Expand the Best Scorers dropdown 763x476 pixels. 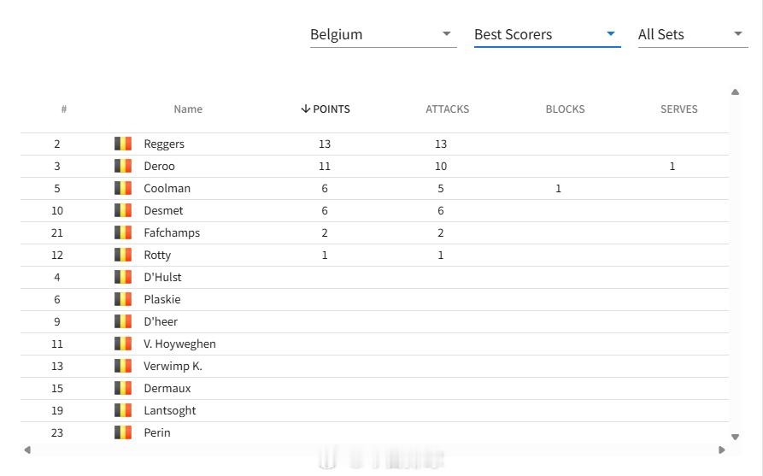[x=547, y=35]
